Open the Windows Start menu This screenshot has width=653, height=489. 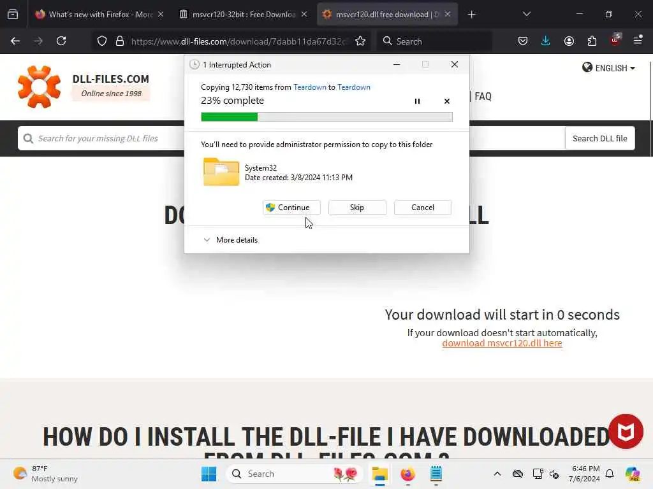209,474
